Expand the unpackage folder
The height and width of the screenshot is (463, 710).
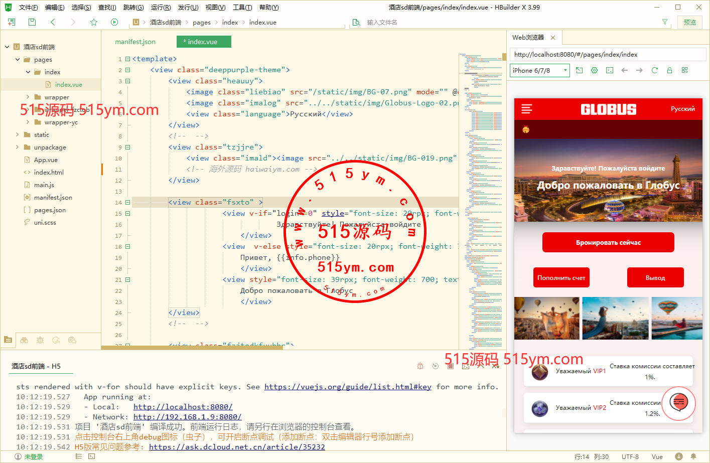[18, 147]
